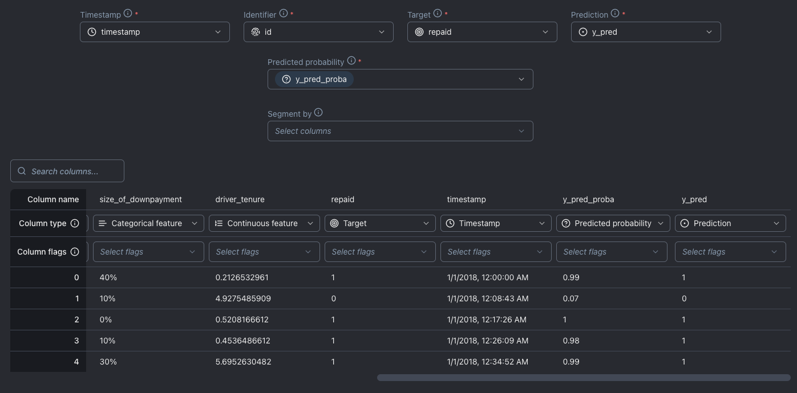Click Column type info icon
Screen dimensions: 797x393
point(75,223)
